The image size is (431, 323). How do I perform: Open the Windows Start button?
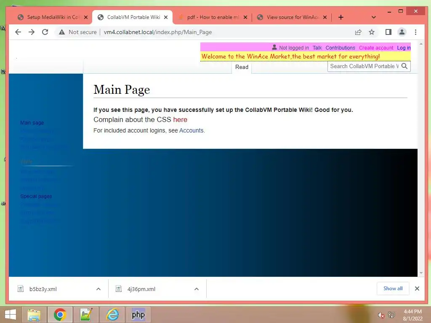[11, 315]
